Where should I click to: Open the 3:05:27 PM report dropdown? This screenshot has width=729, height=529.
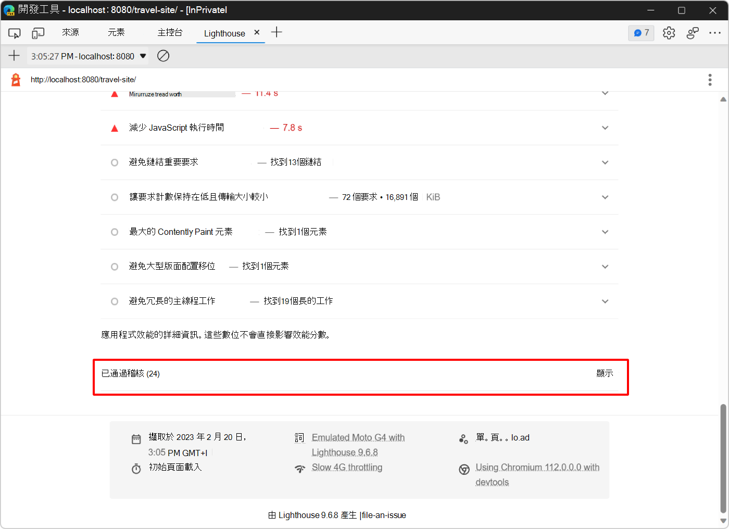tap(88, 56)
